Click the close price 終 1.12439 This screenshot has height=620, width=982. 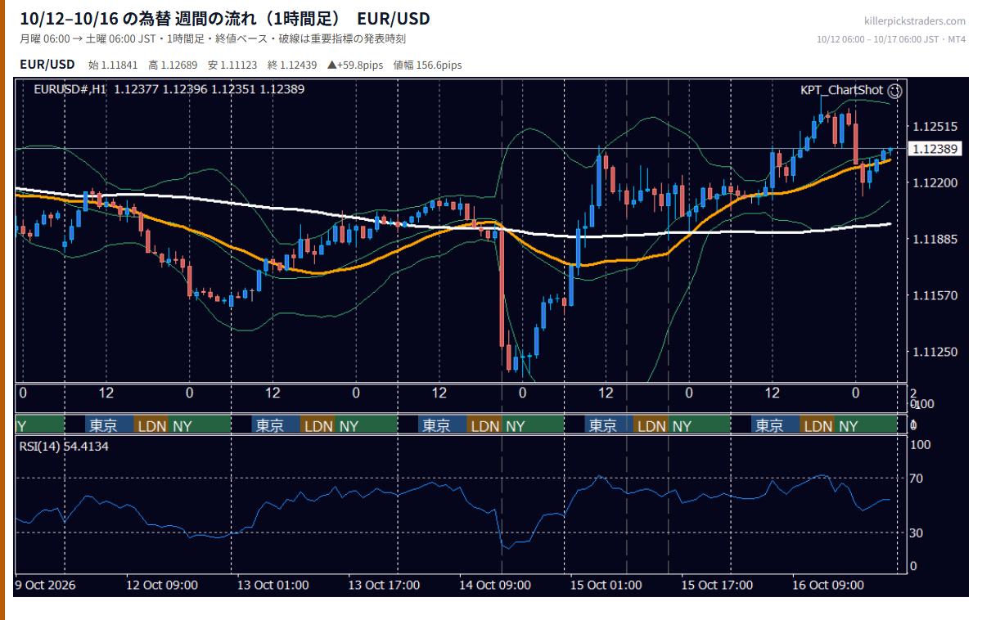292,65
